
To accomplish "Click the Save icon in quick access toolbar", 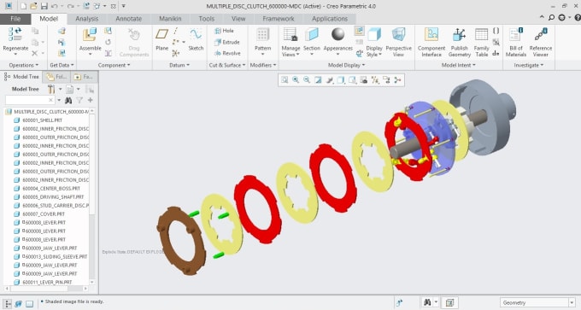I will (44, 6).
